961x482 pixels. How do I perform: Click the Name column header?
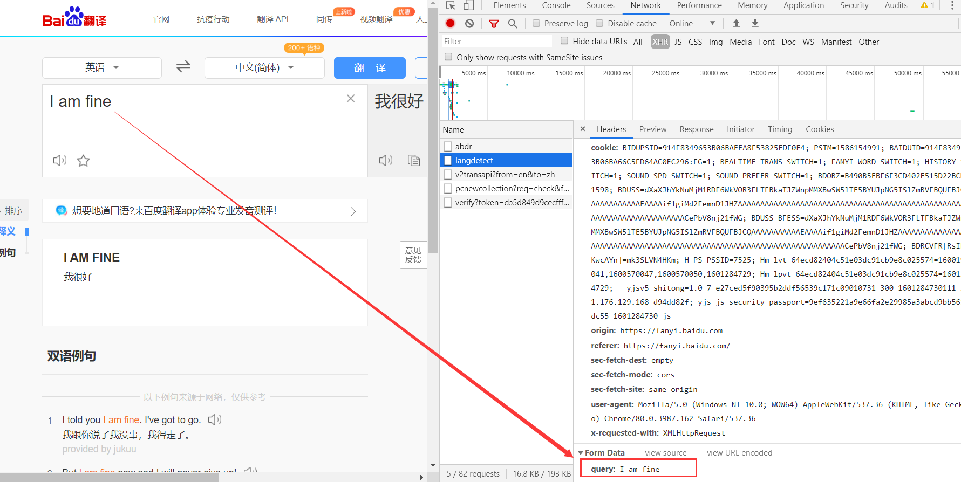pos(506,129)
